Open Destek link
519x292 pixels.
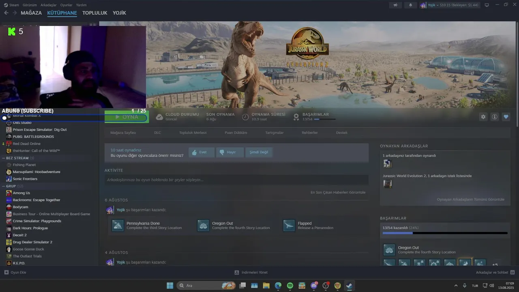[342, 133]
